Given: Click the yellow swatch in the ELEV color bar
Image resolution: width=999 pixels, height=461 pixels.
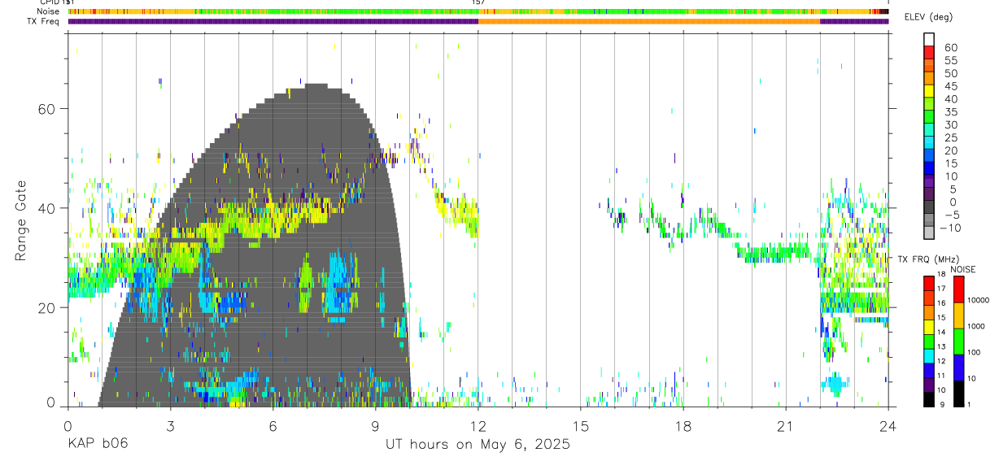Looking at the screenshot, I should pyautogui.click(x=928, y=92).
